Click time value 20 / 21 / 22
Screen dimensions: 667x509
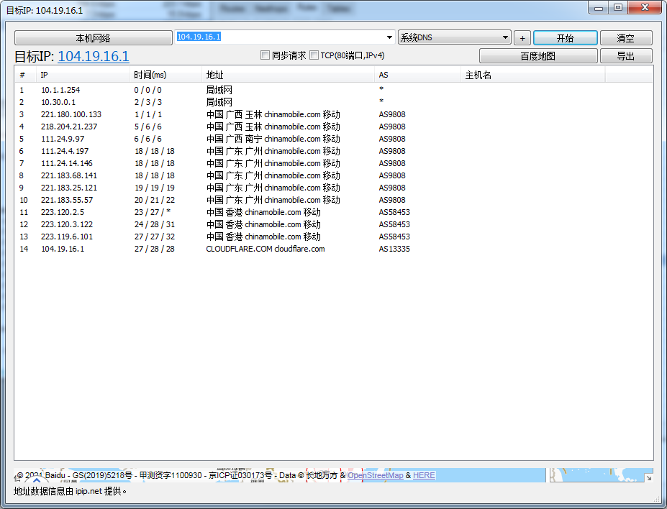click(x=155, y=200)
